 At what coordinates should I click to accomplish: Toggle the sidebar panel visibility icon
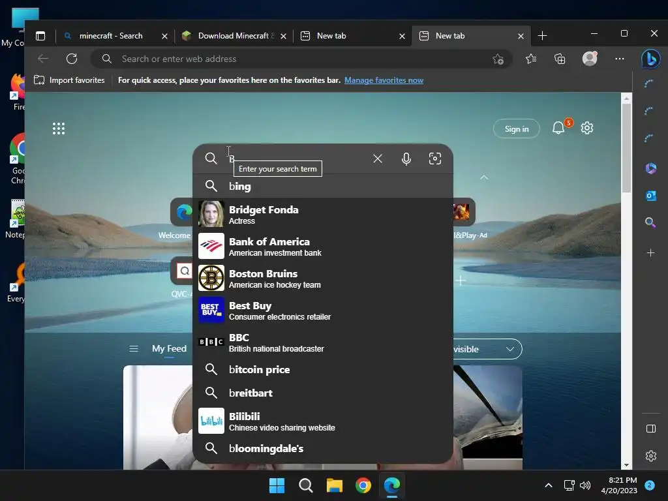(651, 429)
